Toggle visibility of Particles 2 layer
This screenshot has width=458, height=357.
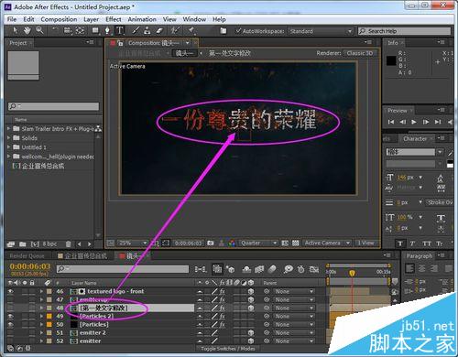tap(11, 317)
